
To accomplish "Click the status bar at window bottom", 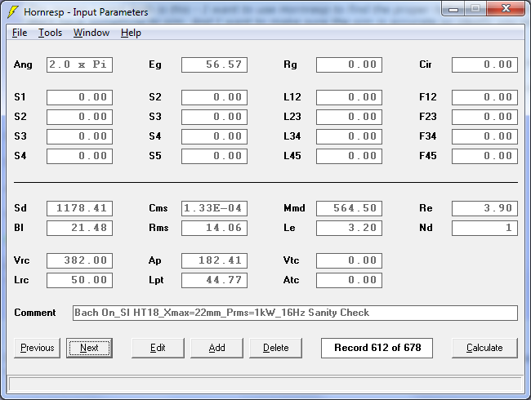I will click(265, 384).
